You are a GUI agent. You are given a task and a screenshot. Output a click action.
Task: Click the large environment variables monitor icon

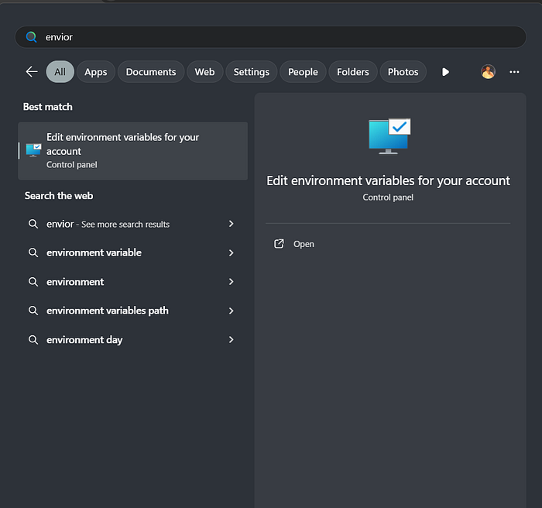tap(389, 136)
